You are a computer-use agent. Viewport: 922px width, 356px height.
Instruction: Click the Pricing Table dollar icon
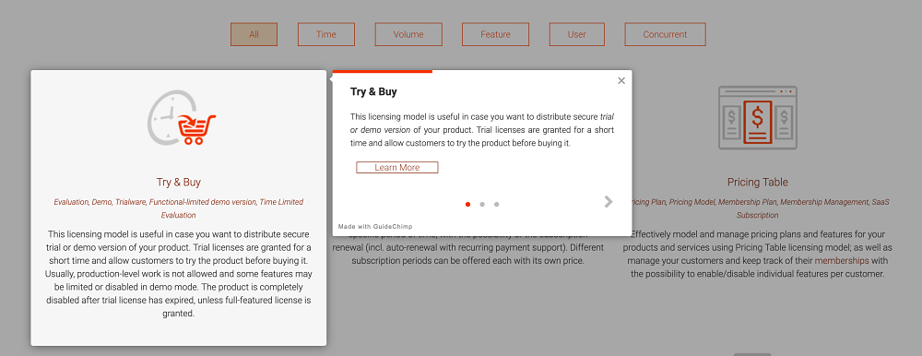click(757, 118)
